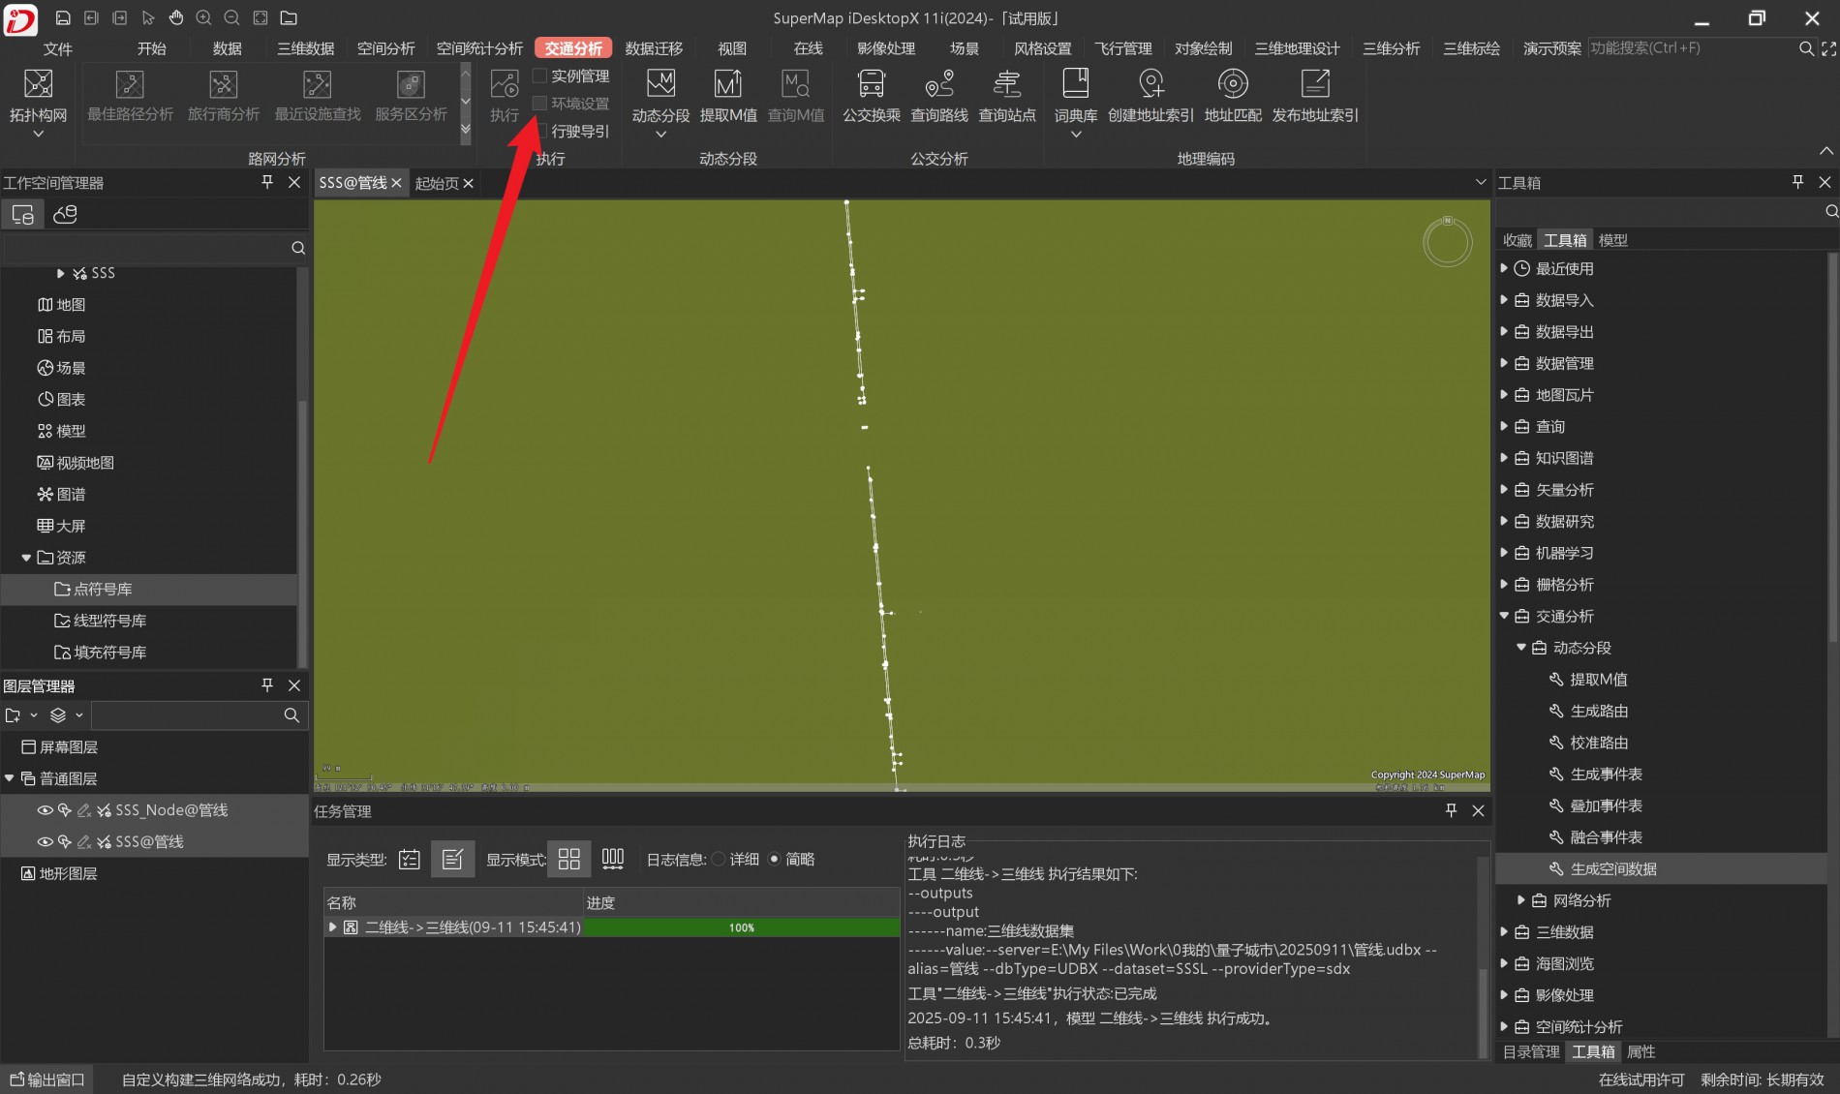Open the 动态分段 dynamic segmentation tool
The height and width of the screenshot is (1094, 1840).
660,86
